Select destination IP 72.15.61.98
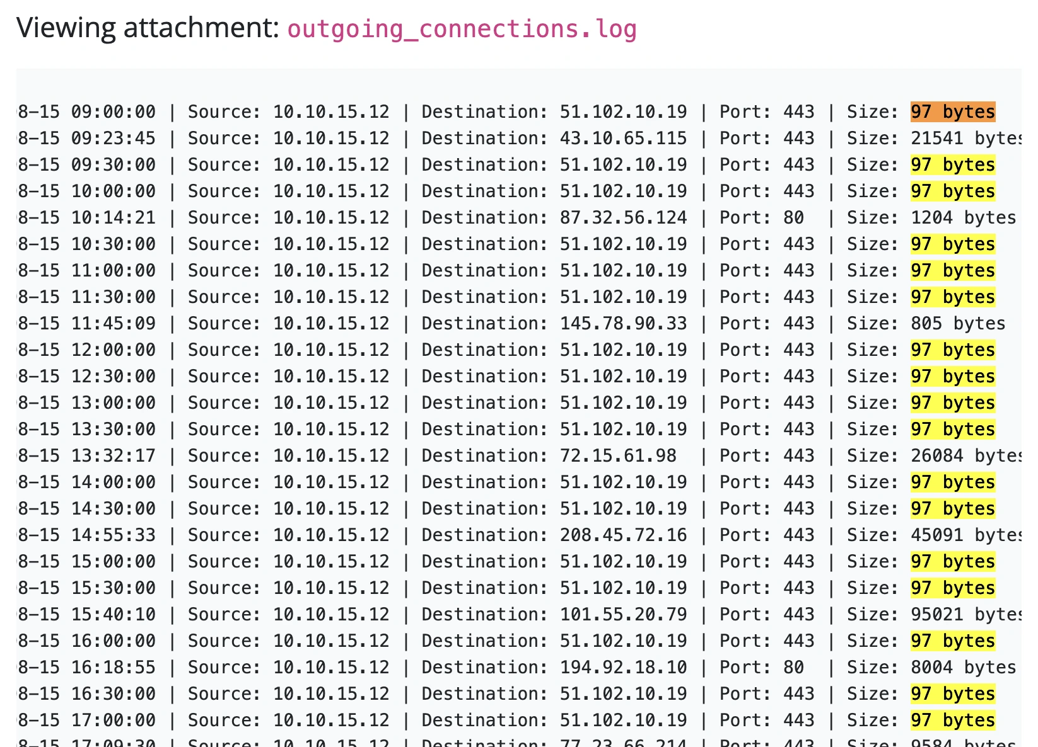 (618, 456)
